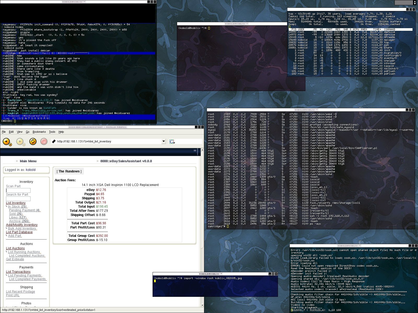Click the page icon in the address bar

click(x=54, y=141)
